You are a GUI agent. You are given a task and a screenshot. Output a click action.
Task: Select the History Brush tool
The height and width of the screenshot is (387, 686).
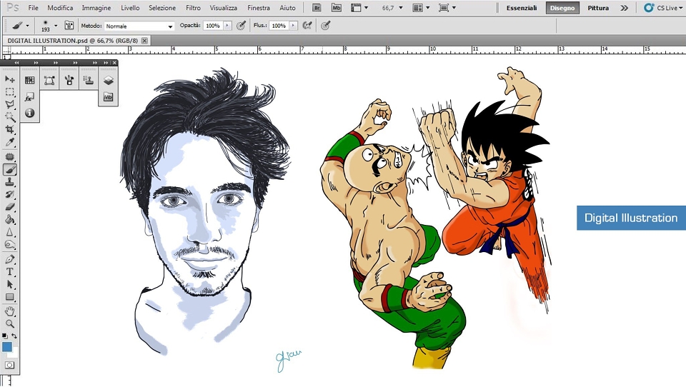9,195
